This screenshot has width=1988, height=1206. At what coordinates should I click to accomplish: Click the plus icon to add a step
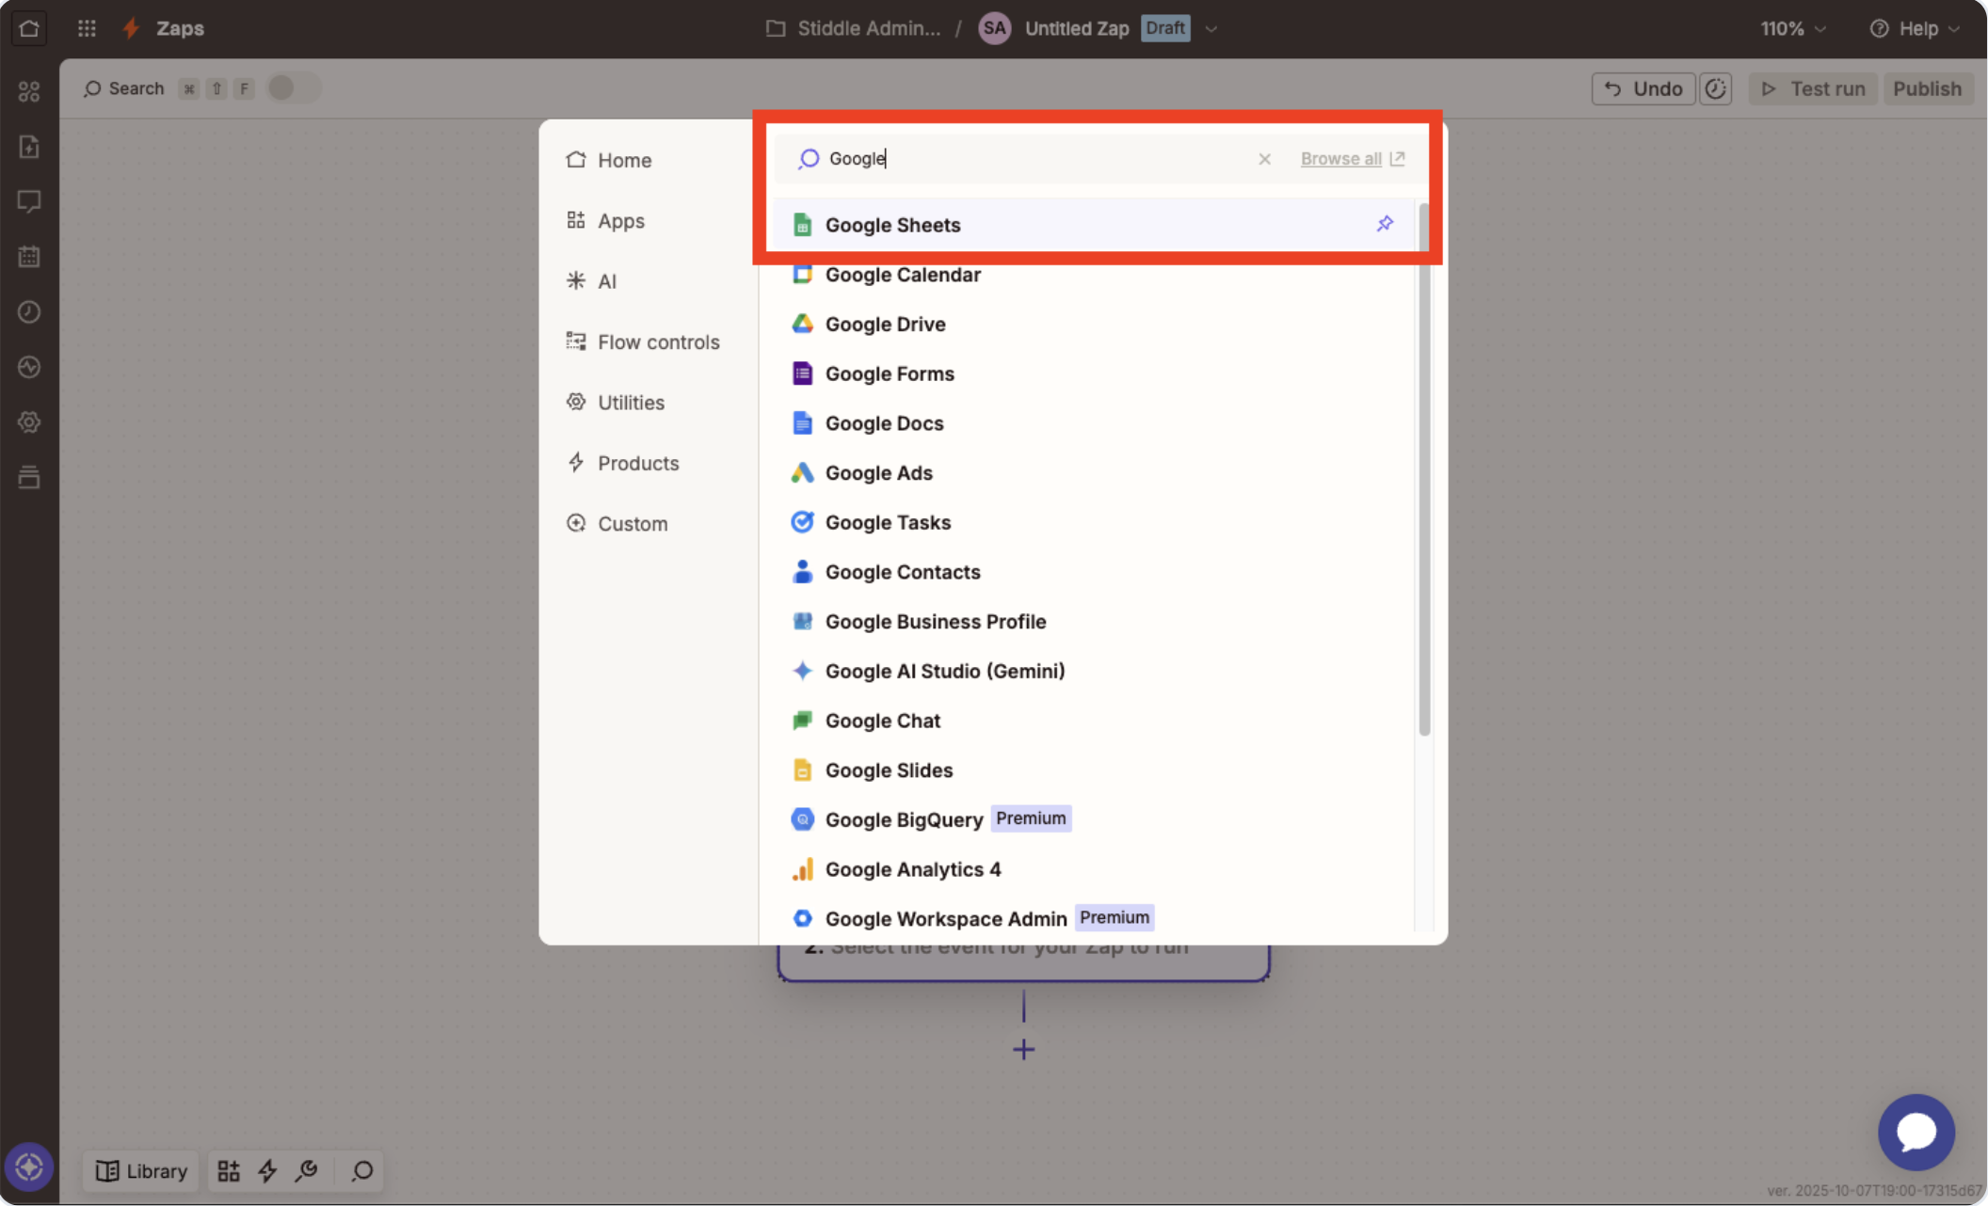1023,1049
